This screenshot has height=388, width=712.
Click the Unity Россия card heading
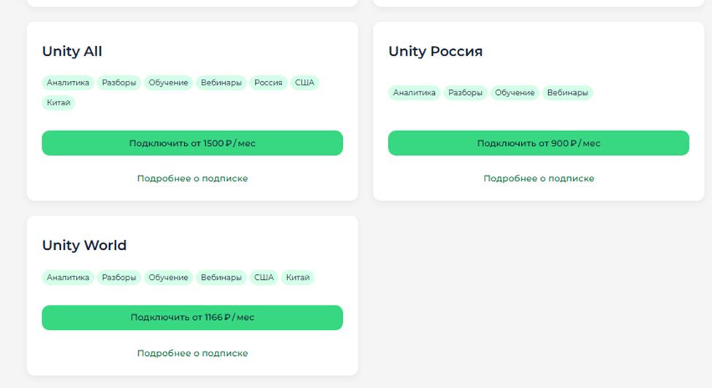(x=435, y=52)
